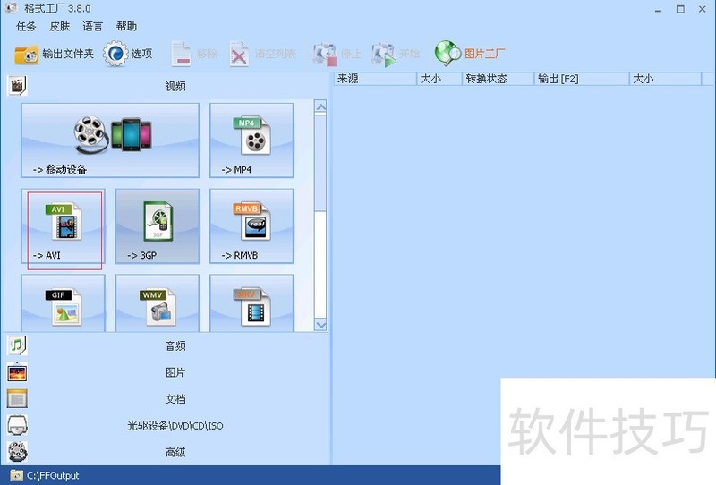Open the 选项 options gear icon
Screen dimensions: 716x485
click(115, 54)
